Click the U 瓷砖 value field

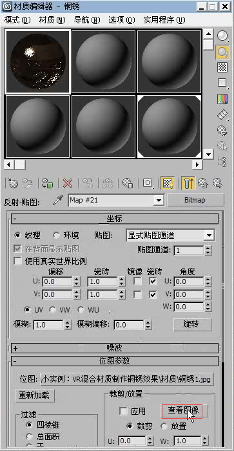click(x=102, y=281)
